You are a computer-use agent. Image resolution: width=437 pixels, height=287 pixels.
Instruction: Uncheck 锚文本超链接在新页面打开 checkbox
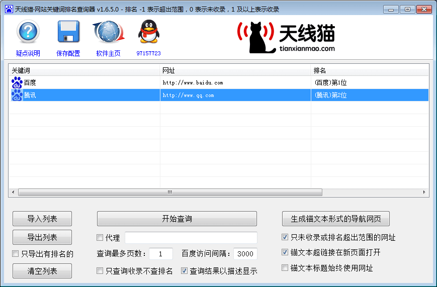(285, 252)
